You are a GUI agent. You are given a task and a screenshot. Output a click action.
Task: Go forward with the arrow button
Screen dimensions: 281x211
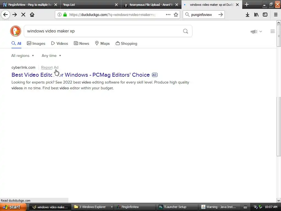[x=15, y=15]
